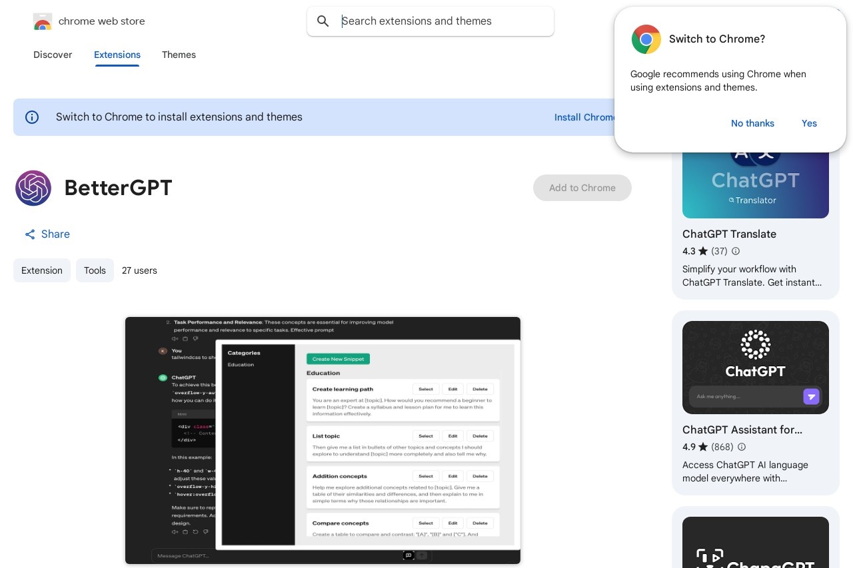Open info icon next to ChatGPT Translate rating
This screenshot has height=568, width=853.
tap(736, 251)
